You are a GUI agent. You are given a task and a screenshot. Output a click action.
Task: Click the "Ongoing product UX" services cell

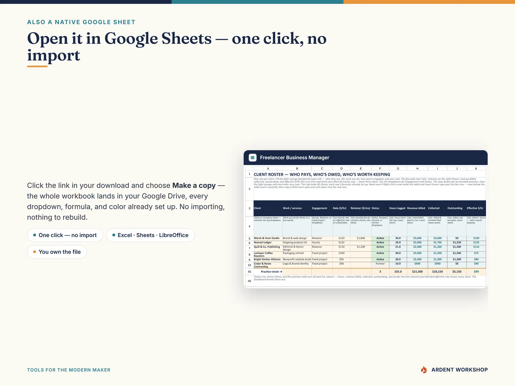tap(297, 243)
